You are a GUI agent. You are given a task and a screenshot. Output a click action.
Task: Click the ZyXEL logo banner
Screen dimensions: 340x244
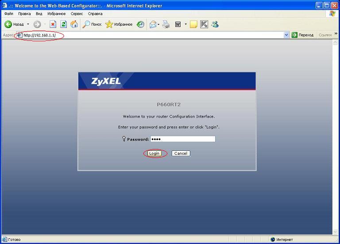coord(167,81)
